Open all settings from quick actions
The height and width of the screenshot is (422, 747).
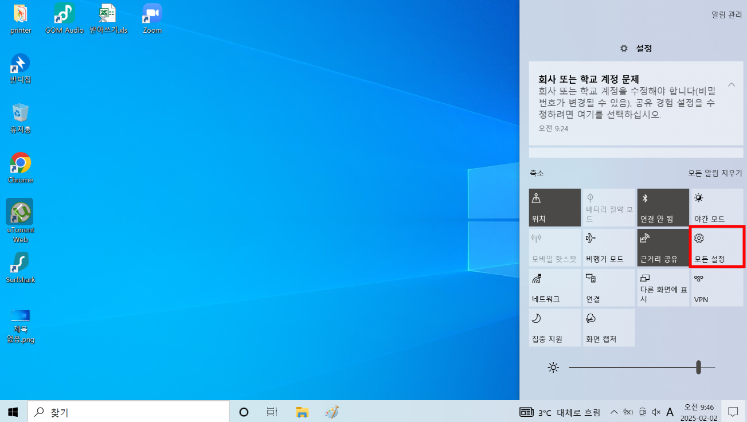click(x=716, y=247)
